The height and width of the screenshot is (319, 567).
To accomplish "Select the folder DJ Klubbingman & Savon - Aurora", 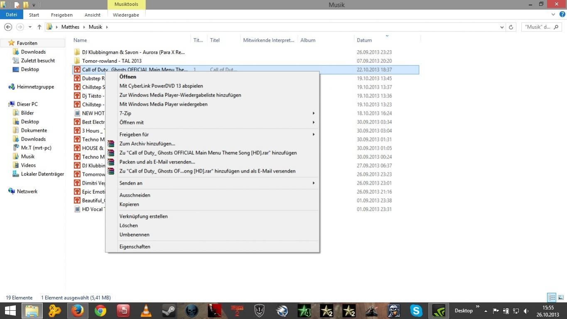I will [133, 52].
